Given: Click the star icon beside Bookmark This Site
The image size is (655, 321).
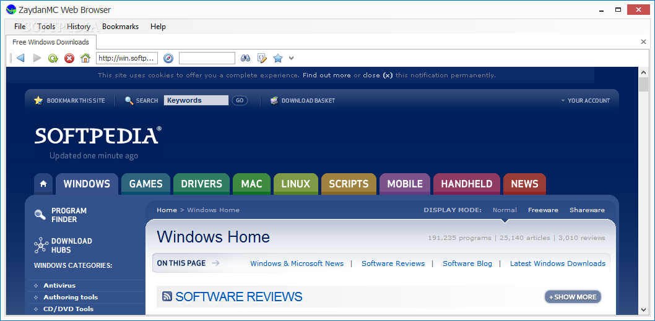Looking at the screenshot, I should 38,100.
